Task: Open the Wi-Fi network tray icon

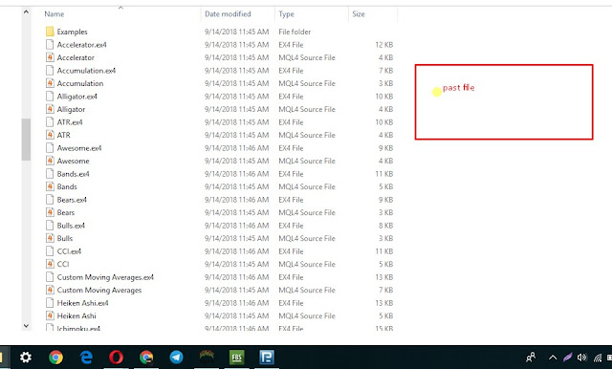Action: click(x=597, y=357)
